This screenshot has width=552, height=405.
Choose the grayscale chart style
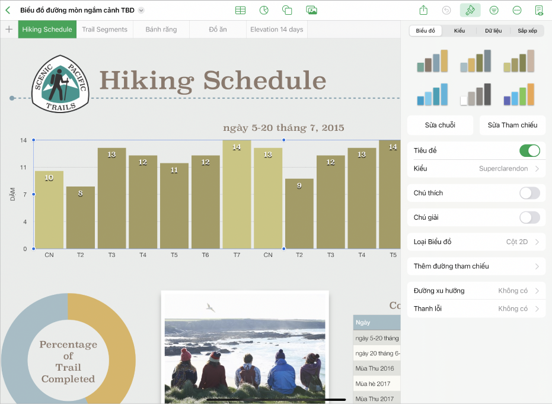click(x=476, y=94)
